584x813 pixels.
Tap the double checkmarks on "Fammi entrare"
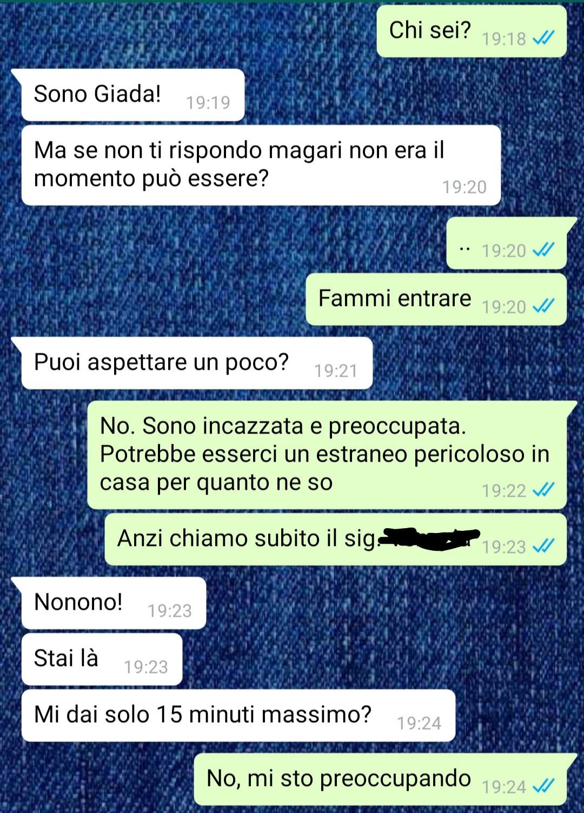(x=543, y=306)
